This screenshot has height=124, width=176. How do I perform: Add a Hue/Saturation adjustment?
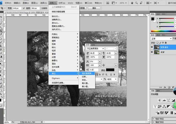click(x=160, y=106)
